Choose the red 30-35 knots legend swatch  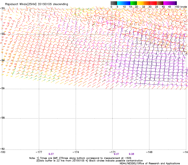pos(153,3)
